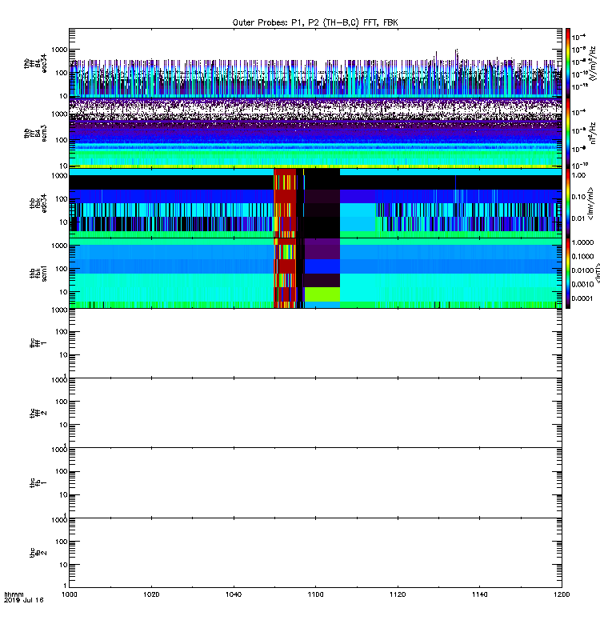This screenshot has width=600, height=640.
Task: Click the thb fff edc34 spectrogram panel
Action: click(315, 63)
